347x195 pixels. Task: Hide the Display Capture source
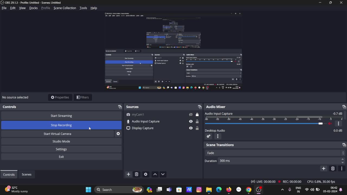[191, 128]
